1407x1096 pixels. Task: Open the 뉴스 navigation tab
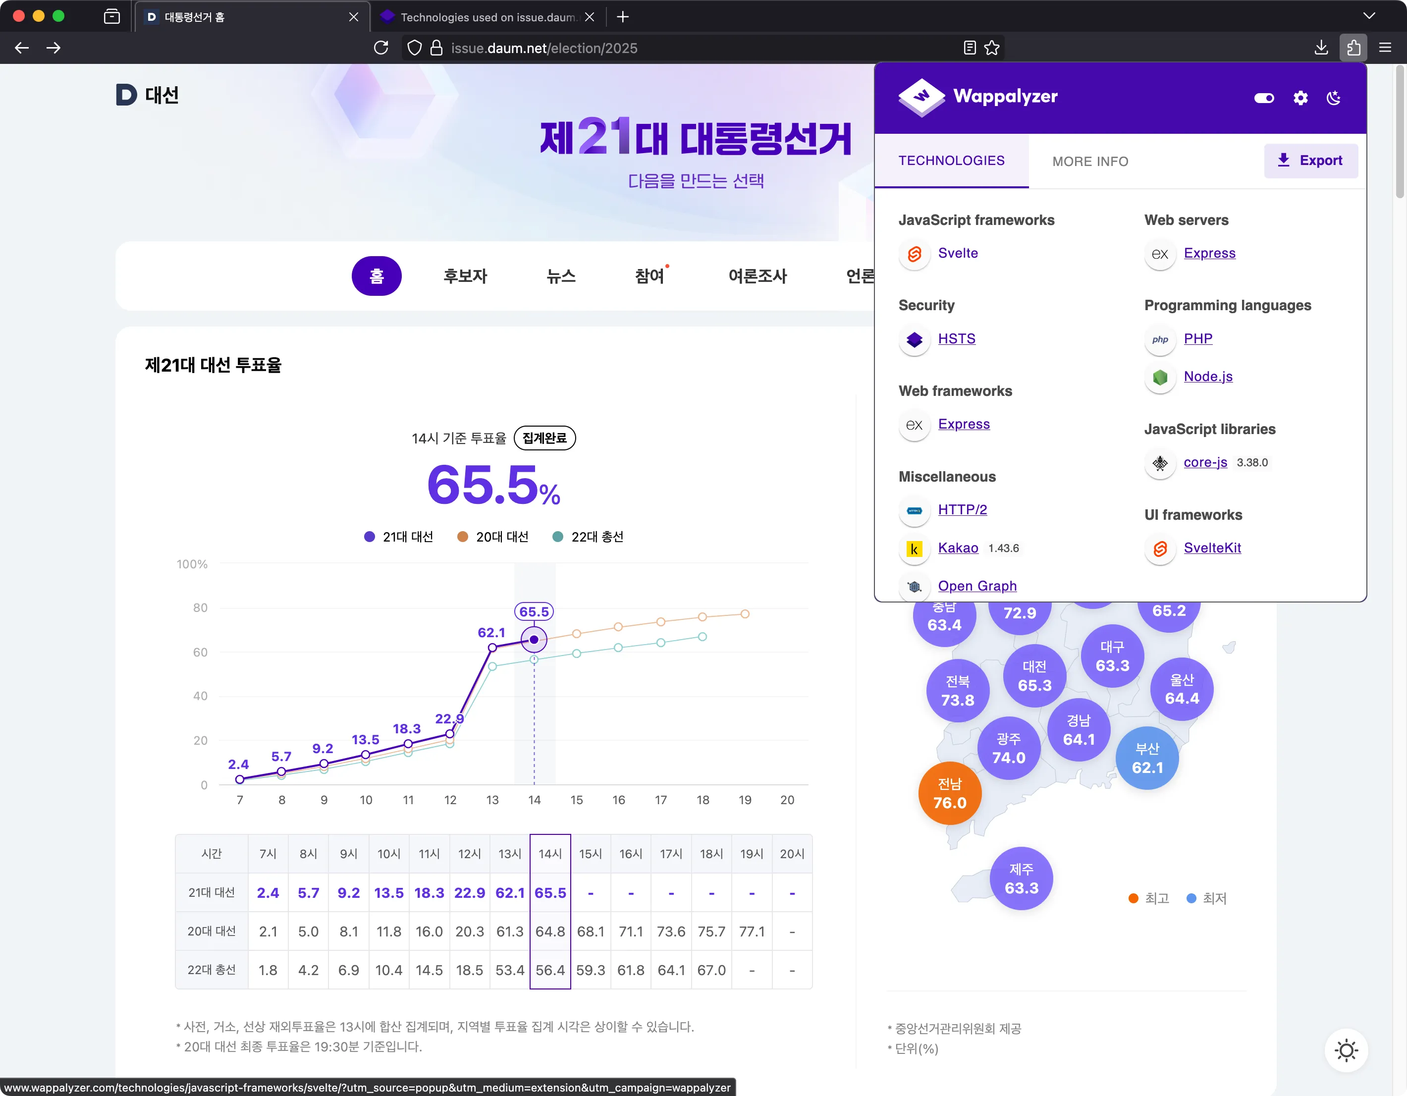(560, 276)
